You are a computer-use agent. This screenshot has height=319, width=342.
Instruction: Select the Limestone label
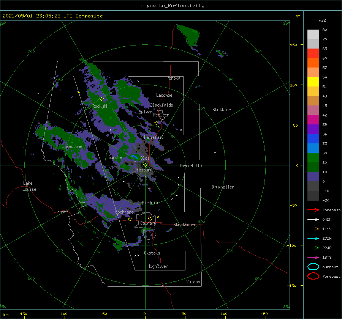pos(72,146)
